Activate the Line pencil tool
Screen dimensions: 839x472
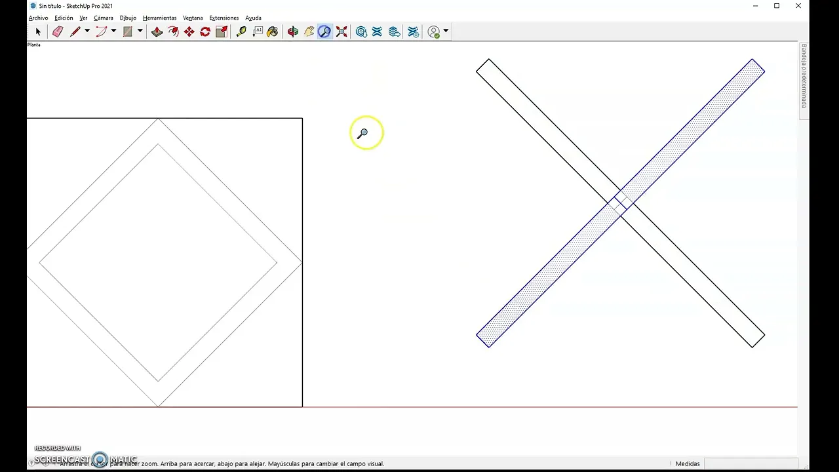click(75, 31)
